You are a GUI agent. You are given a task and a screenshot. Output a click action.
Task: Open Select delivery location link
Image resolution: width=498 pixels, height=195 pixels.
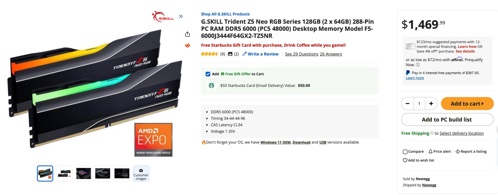tap(461, 133)
